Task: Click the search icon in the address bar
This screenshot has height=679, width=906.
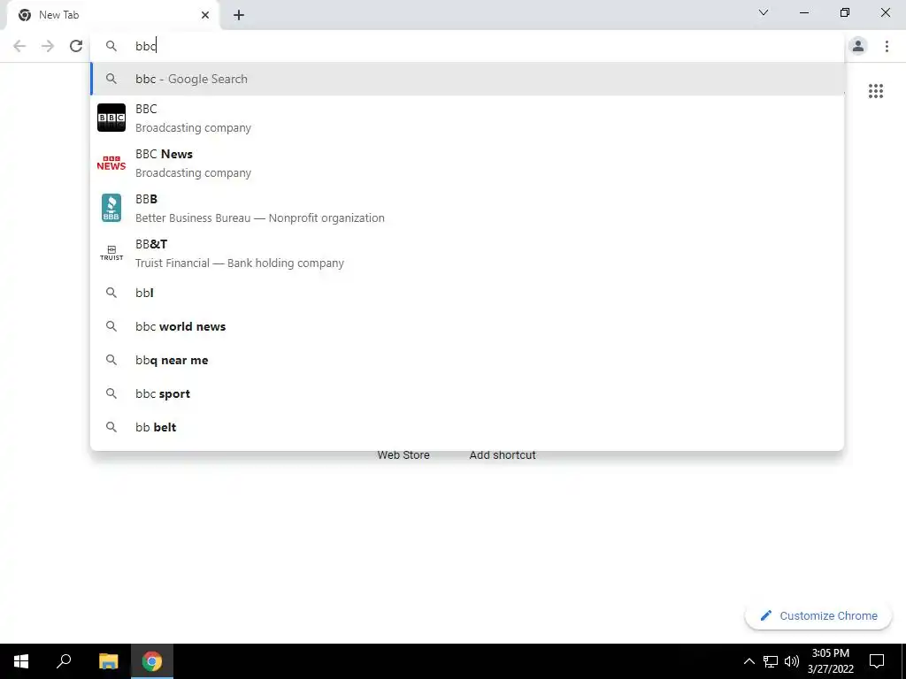Action: tap(111, 46)
